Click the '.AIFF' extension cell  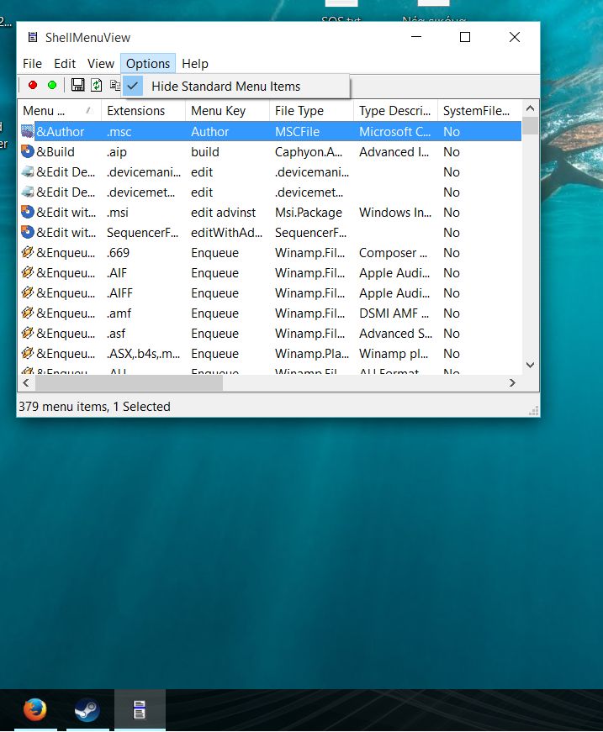coord(119,292)
